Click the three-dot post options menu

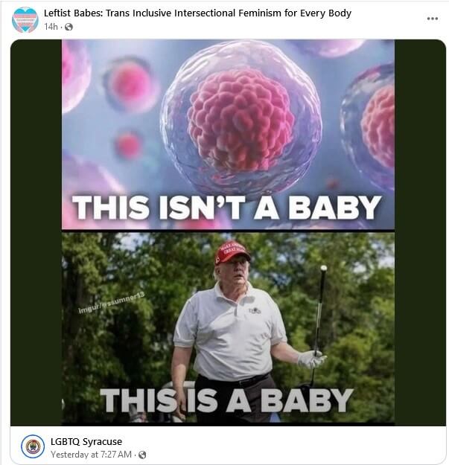point(433,19)
